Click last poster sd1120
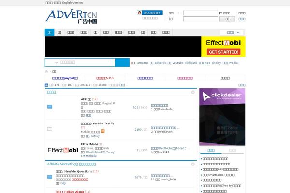Screen dimensions: 290x193 click(164, 152)
